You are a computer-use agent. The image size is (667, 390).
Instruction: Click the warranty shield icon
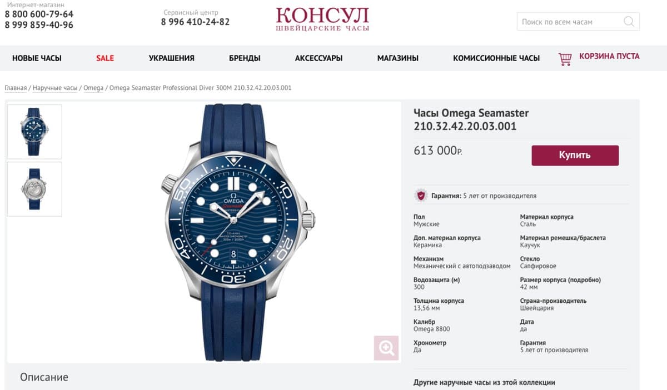(421, 196)
